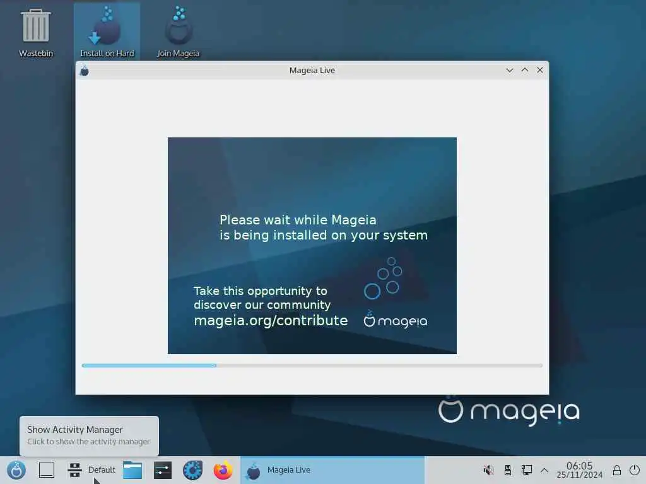Open the removable devices tray icon

(x=508, y=470)
